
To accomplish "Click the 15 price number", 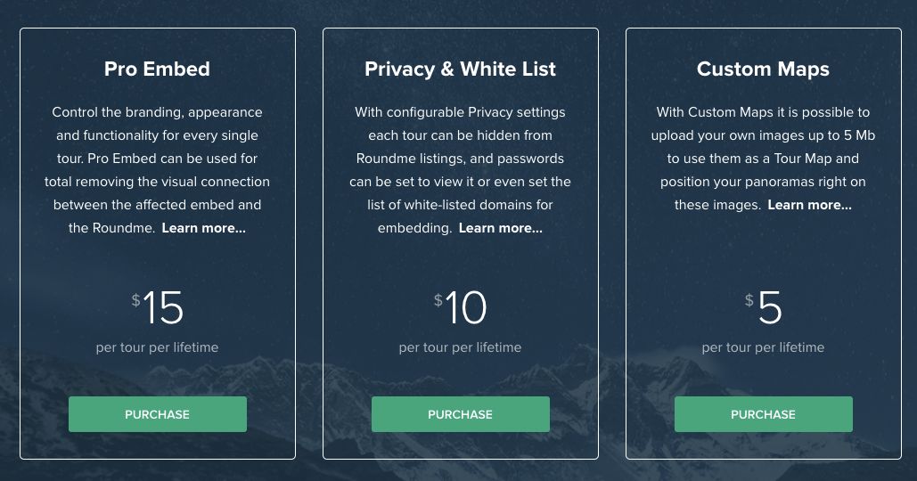I will point(163,307).
